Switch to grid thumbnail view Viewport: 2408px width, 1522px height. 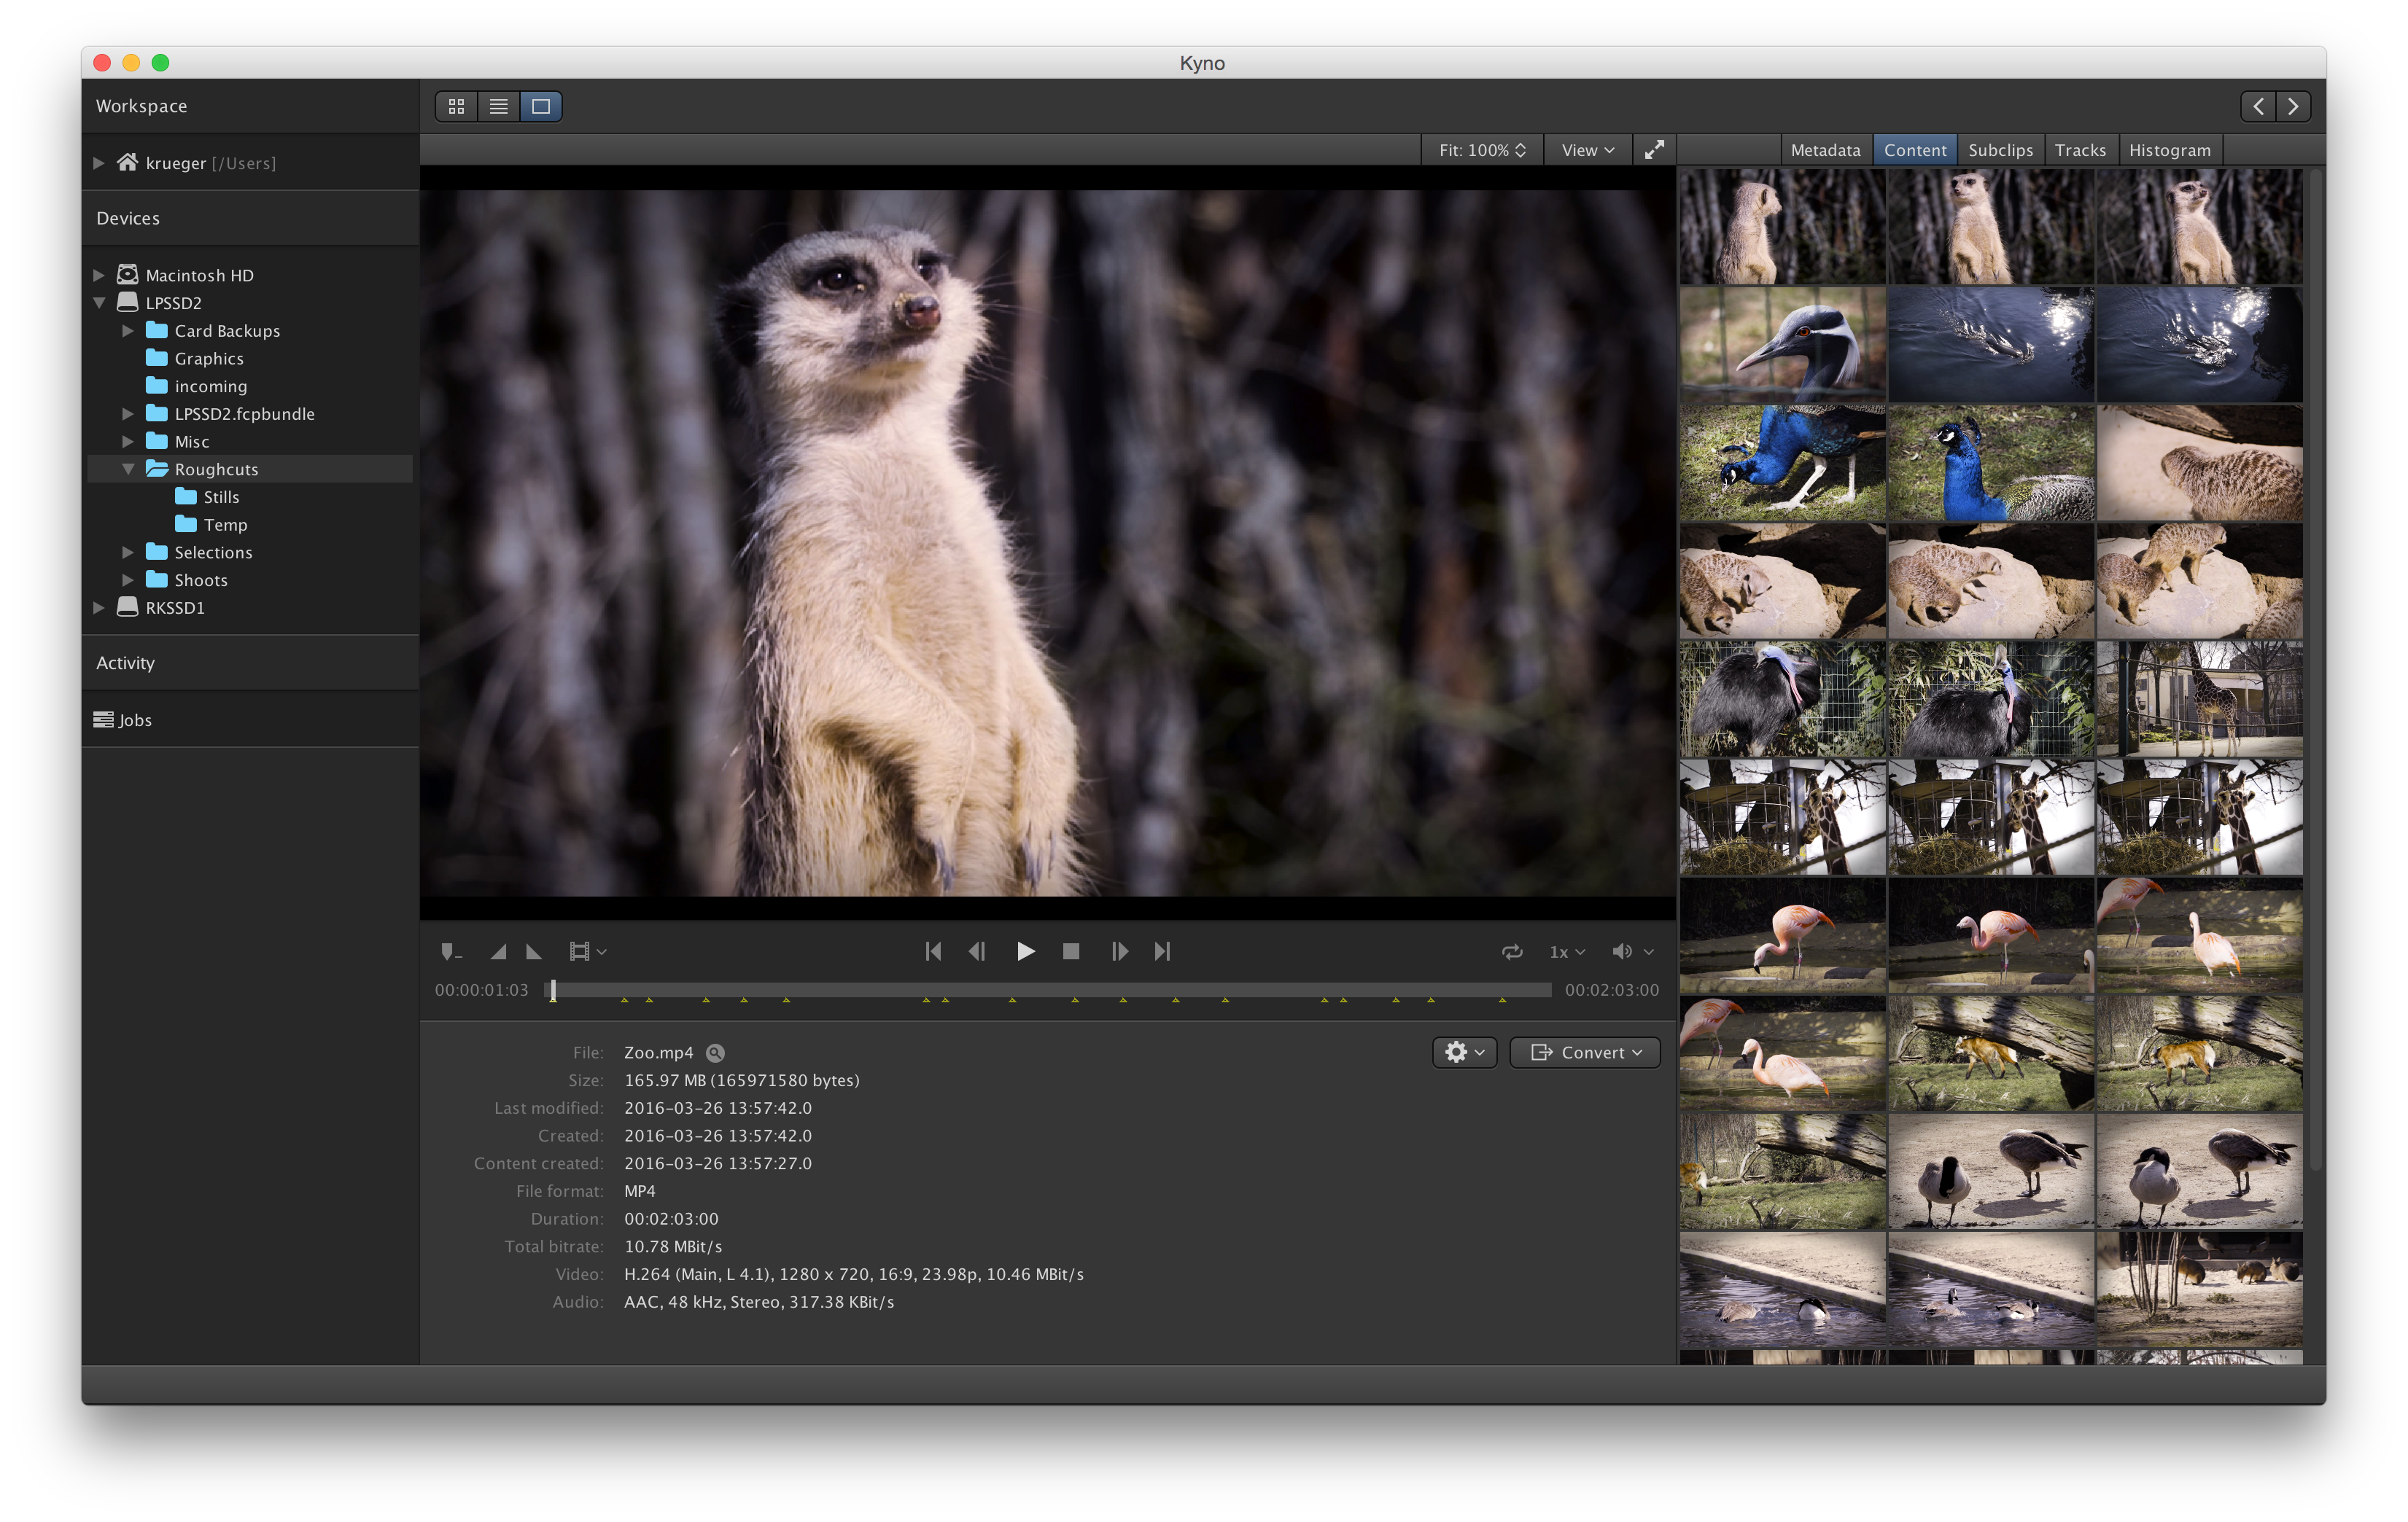[x=457, y=106]
